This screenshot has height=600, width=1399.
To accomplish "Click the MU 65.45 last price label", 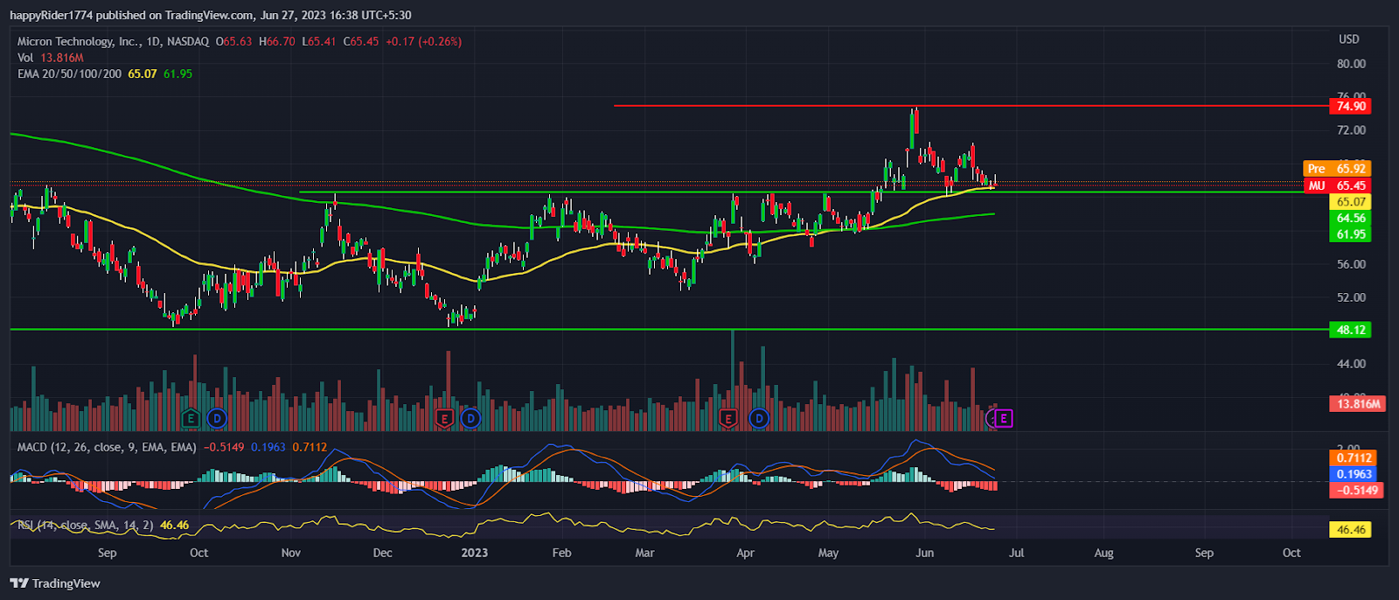I will click(1337, 185).
